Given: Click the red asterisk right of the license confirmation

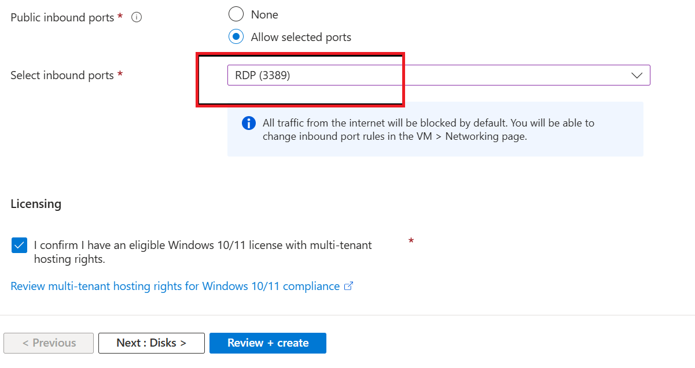Looking at the screenshot, I should (x=411, y=240).
